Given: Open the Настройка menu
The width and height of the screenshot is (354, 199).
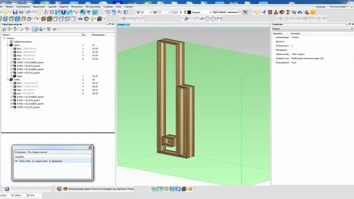Looking at the screenshot, I should tap(77, 7).
